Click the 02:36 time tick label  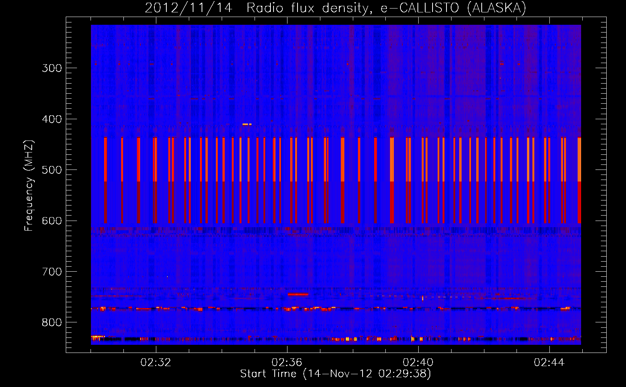click(x=287, y=363)
